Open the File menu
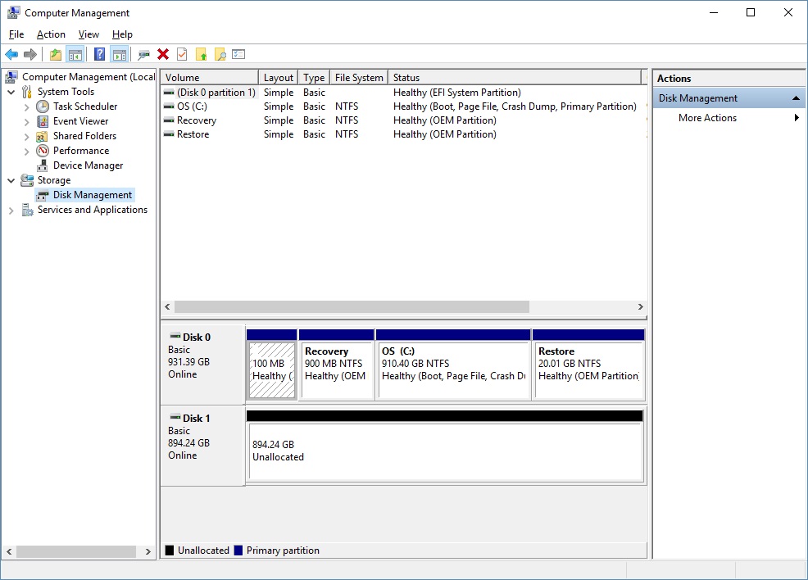808x580 pixels. click(x=16, y=34)
